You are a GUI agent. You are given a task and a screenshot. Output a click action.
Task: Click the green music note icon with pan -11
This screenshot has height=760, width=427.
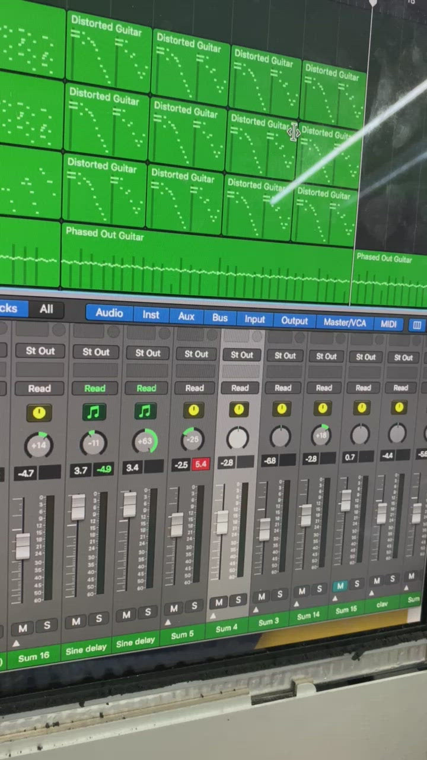[94, 412]
